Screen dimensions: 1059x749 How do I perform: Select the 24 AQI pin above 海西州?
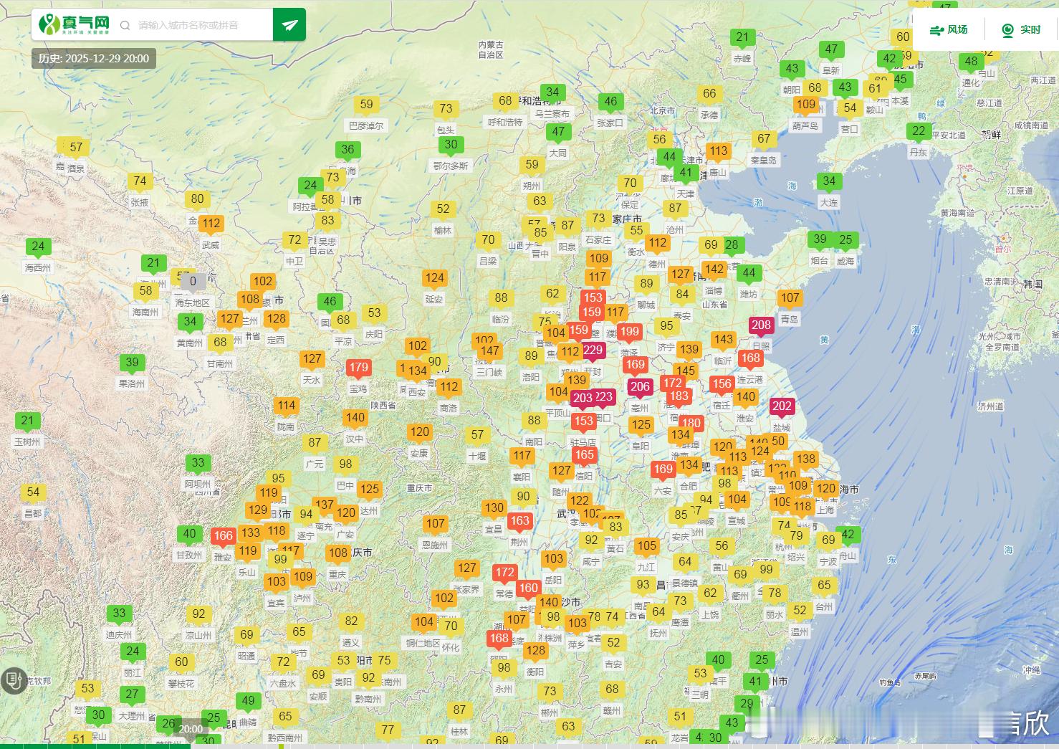click(38, 247)
